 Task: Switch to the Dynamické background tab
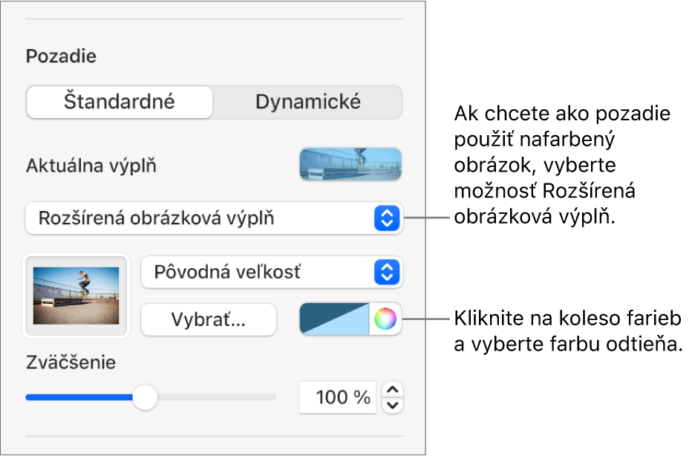(308, 102)
